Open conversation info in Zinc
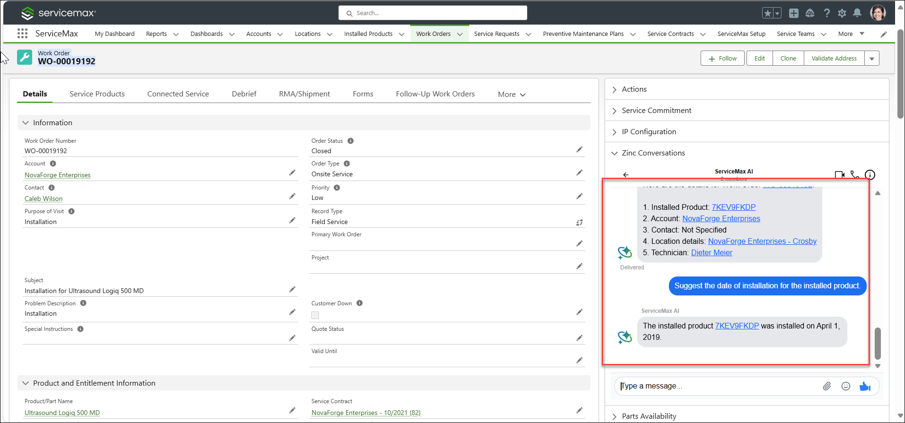The width and height of the screenshot is (905, 423). (870, 175)
